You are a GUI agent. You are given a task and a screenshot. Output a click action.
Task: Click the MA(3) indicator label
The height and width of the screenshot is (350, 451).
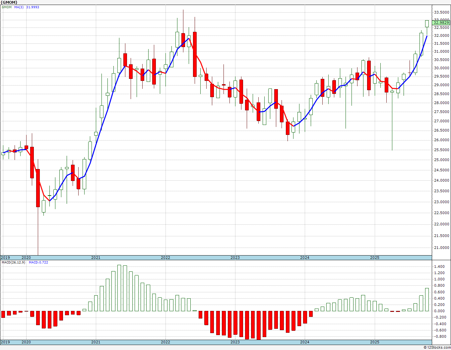[x=19, y=7]
